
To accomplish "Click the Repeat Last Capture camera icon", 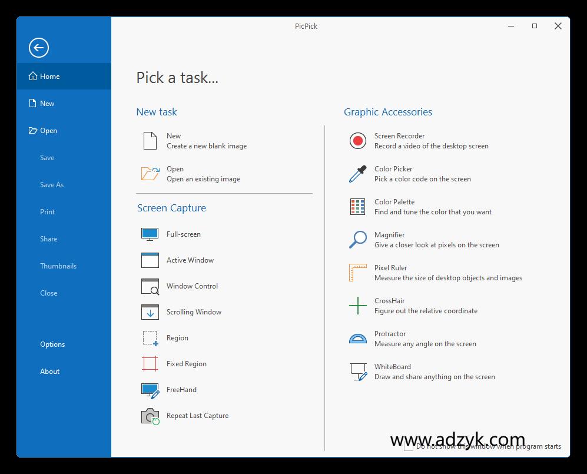I will [150, 416].
